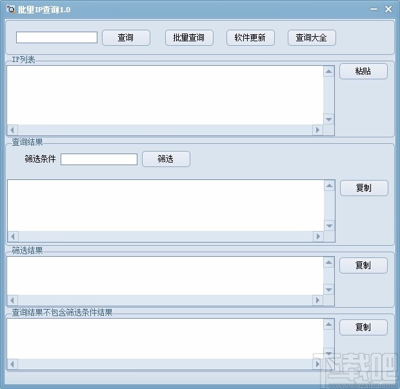
Task: Copy 查询结果 with 复制 button
Action: (x=364, y=188)
